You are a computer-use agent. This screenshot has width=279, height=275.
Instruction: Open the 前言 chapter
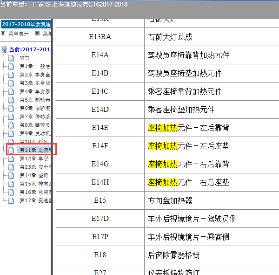(x=24, y=58)
